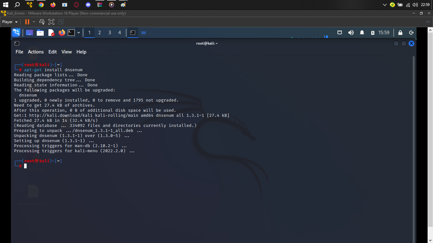Viewport: 433px width, 243px height.
Task: Maximize the root@kali terminal window
Action: (x=404, y=43)
